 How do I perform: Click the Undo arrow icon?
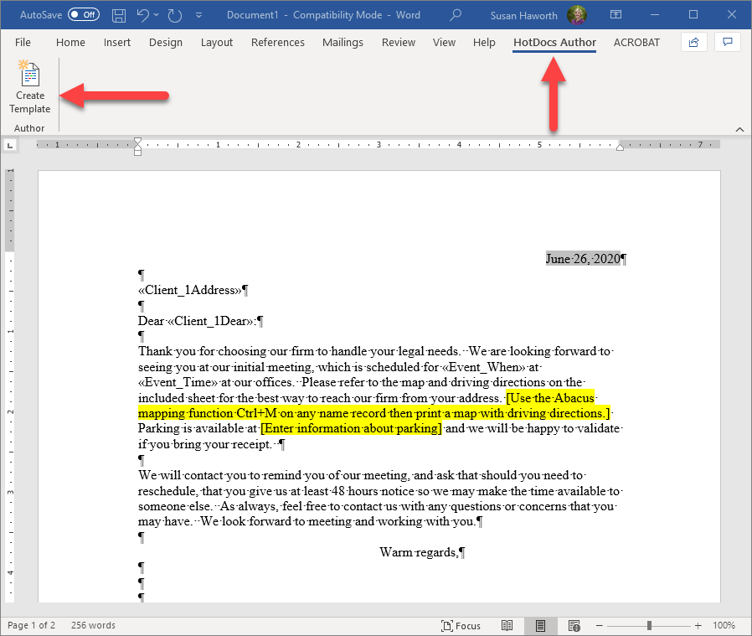coord(142,15)
